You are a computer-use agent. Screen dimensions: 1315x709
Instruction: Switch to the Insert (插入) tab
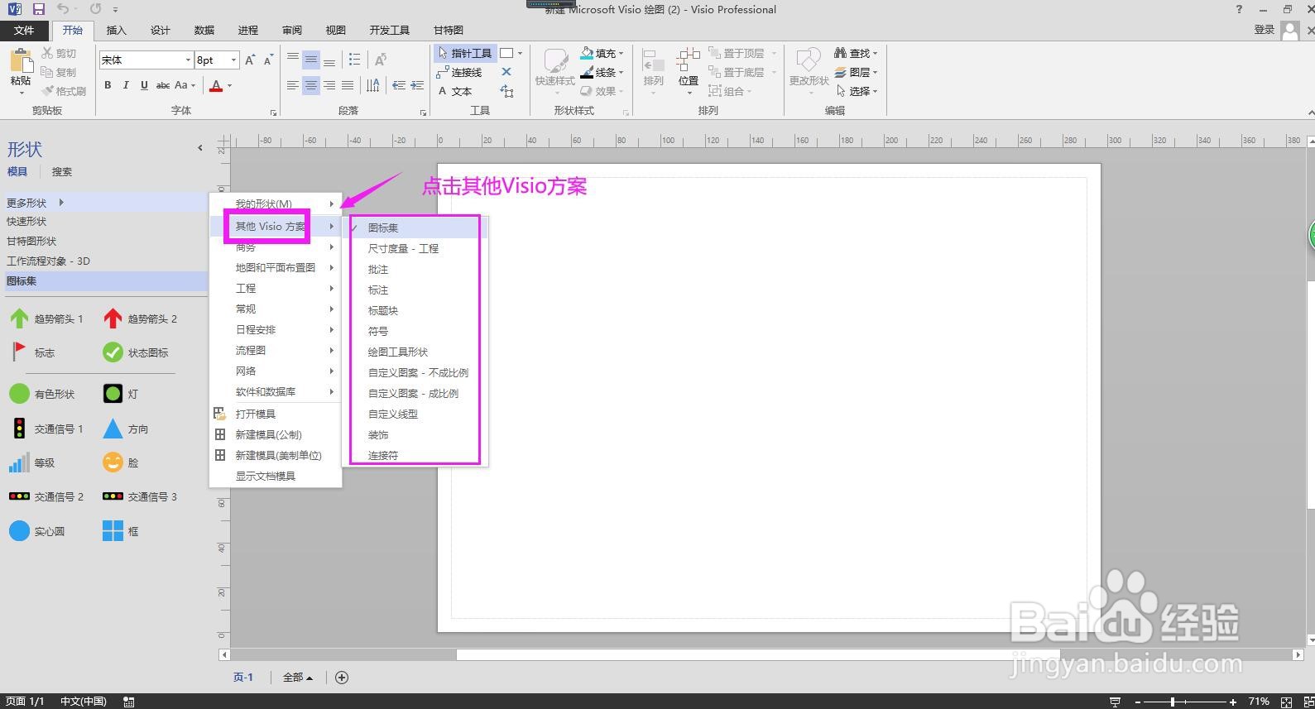(x=117, y=30)
